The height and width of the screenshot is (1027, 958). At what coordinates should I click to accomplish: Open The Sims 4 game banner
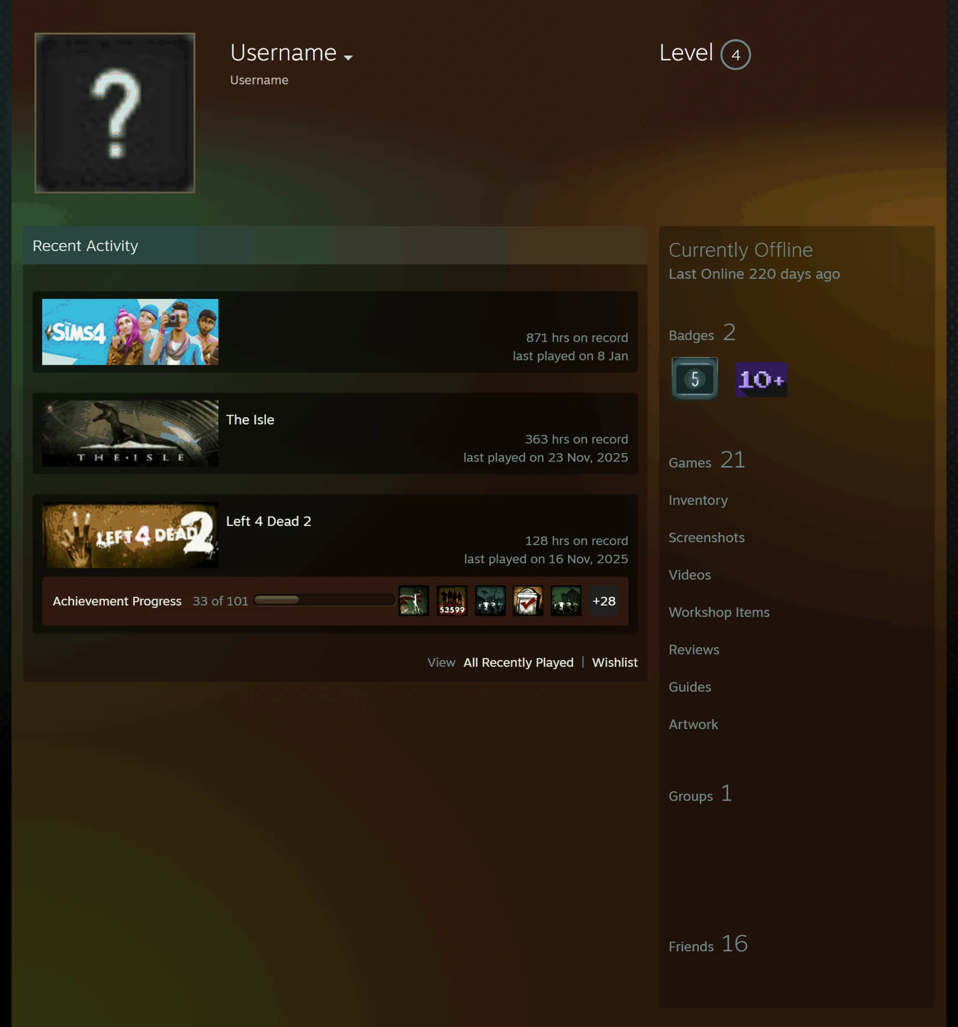pos(130,332)
